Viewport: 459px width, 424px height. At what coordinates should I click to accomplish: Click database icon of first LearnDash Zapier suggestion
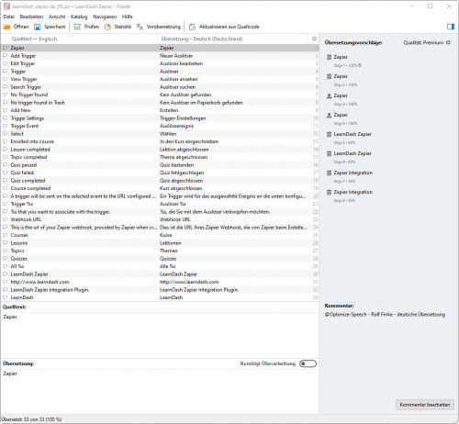(x=329, y=134)
